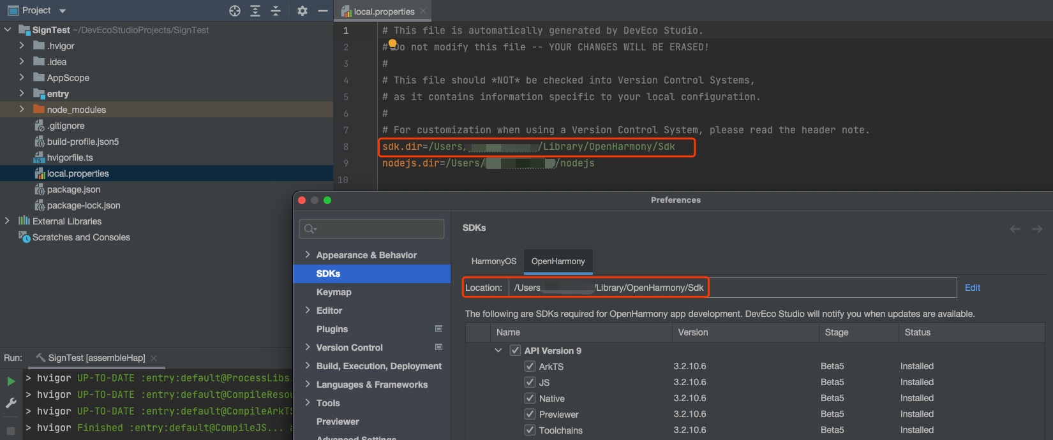Click the wrench icon in Run panel
Screen dimensions: 1053x440
coord(11,403)
